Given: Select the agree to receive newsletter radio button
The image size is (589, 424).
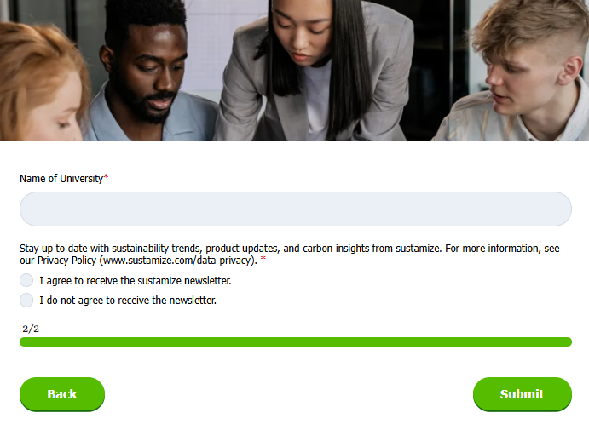Looking at the screenshot, I should tap(26, 280).
